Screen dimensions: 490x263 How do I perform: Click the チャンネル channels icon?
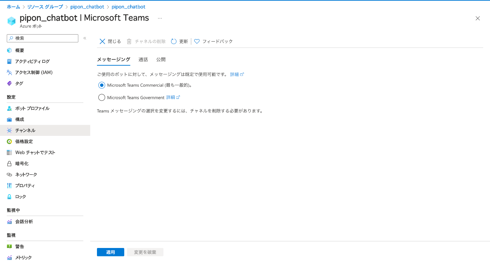[x=9, y=130]
